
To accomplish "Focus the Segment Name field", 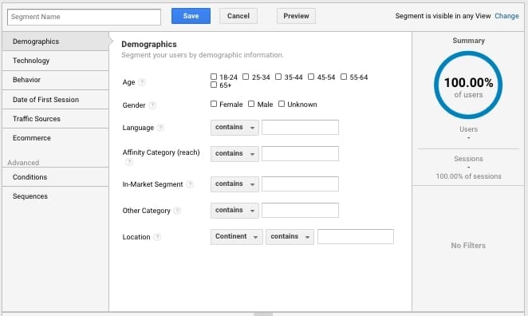I will (84, 17).
